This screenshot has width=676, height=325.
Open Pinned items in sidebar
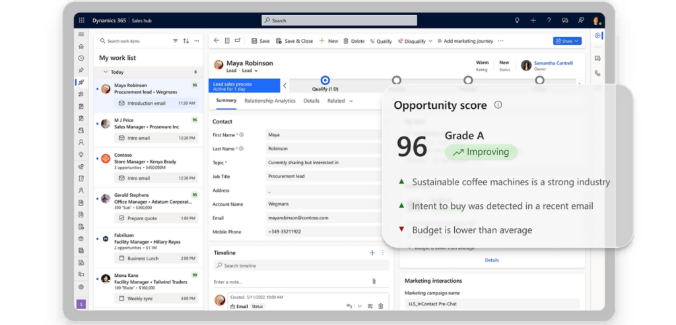click(81, 70)
